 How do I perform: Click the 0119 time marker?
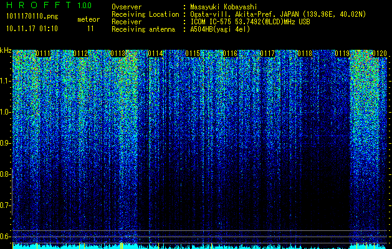[x=342, y=54]
